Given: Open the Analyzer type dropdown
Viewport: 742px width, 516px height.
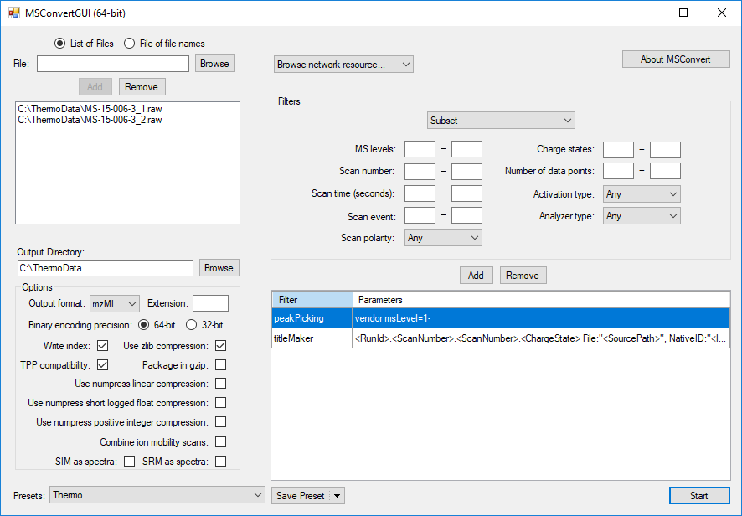Looking at the screenshot, I should pos(642,216).
